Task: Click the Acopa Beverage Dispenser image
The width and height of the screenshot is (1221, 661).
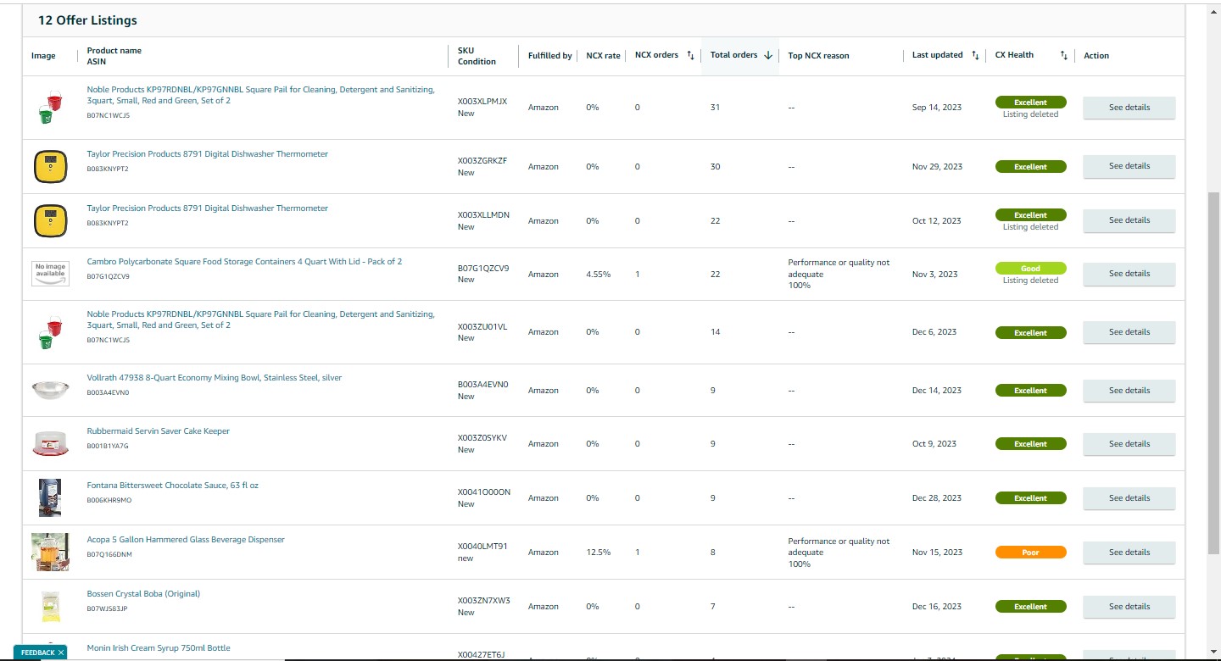Action: (50, 552)
